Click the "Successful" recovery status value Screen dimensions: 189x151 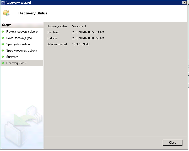tap(79, 26)
